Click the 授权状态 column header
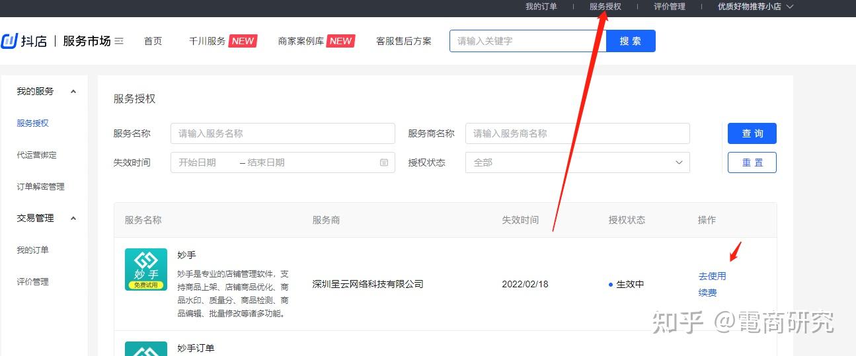The height and width of the screenshot is (356, 856). point(627,220)
